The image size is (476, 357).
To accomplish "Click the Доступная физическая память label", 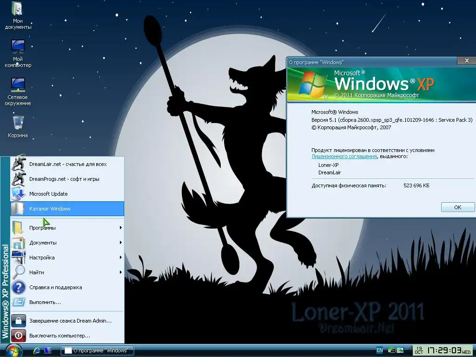I will (x=349, y=185).
